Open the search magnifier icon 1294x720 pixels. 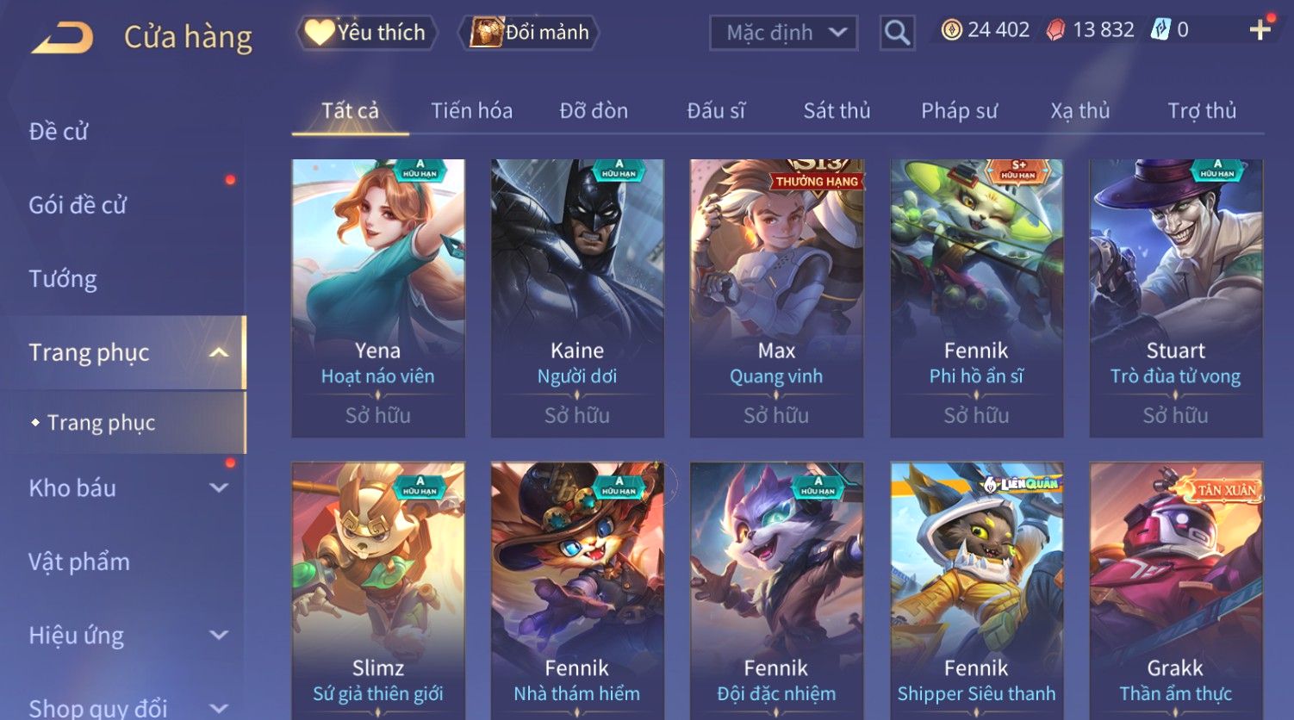[x=897, y=33]
